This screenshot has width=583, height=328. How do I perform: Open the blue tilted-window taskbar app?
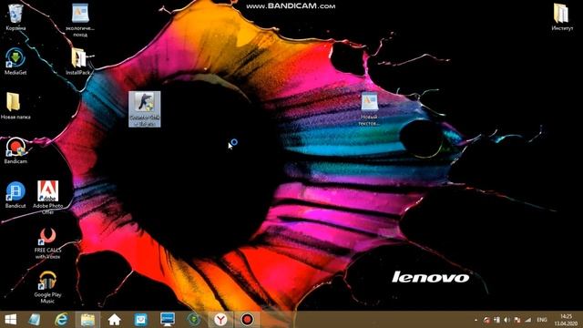(x=35, y=320)
